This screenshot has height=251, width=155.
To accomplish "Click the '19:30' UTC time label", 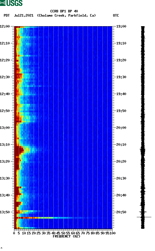I will click(121, 77).
